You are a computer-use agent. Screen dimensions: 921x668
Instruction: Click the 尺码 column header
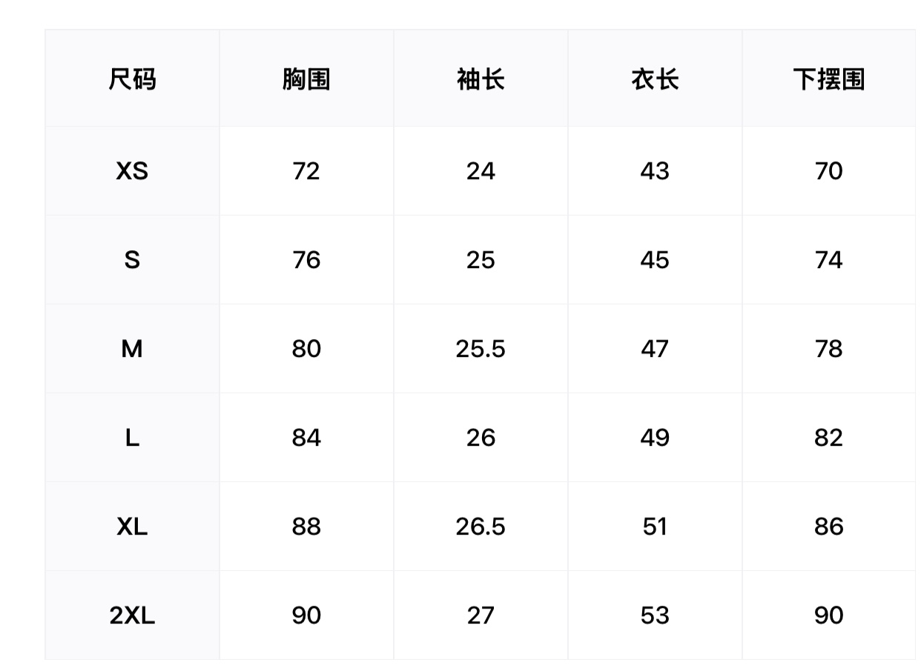132,79
